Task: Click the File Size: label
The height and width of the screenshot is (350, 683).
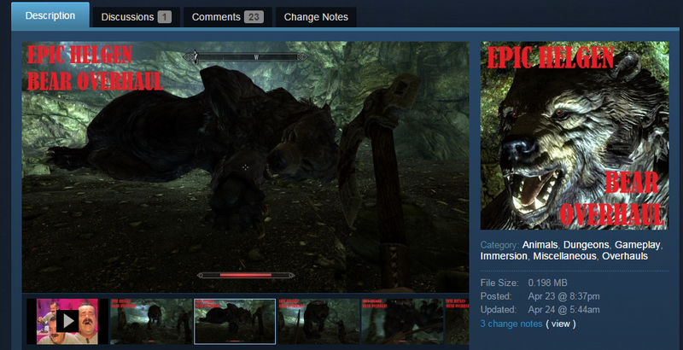Action: click(499, 283)
